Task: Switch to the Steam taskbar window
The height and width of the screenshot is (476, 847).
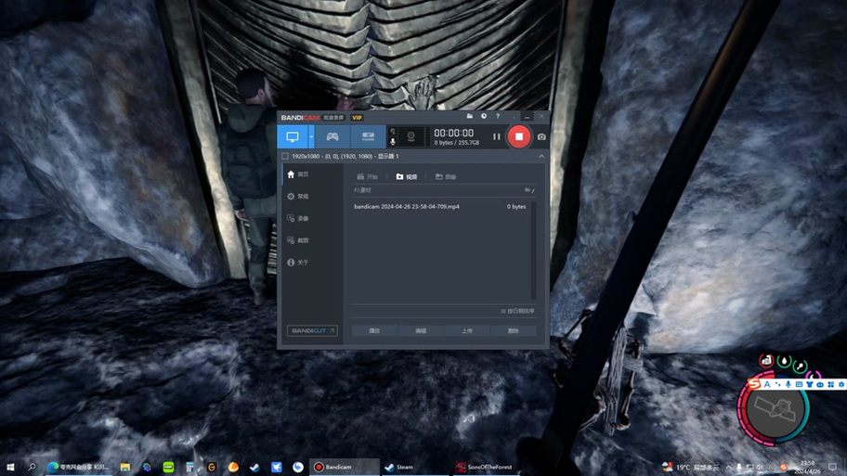Action: (x=413, y=468)
